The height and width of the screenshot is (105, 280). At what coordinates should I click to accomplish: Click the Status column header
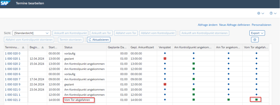point(84,47)
